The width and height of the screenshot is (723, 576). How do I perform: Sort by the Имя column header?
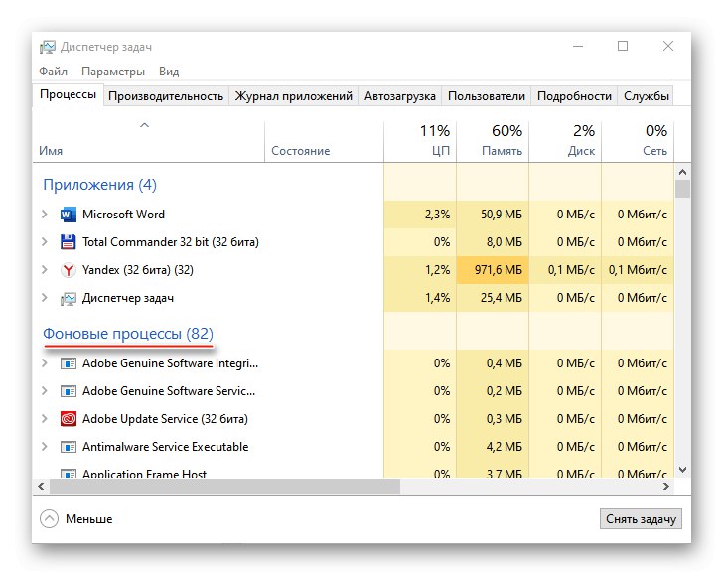[x=148, y=142]
